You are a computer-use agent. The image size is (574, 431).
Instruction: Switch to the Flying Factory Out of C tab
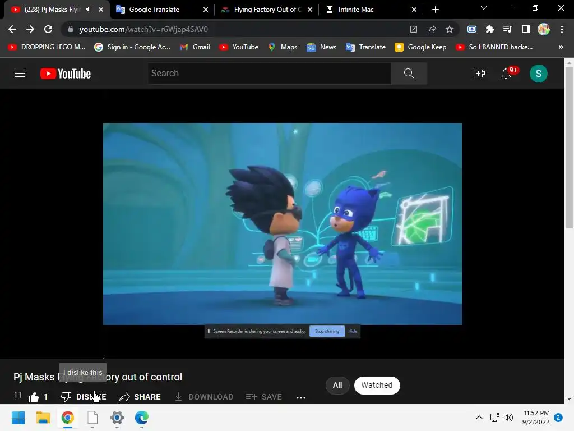point(266,10)
